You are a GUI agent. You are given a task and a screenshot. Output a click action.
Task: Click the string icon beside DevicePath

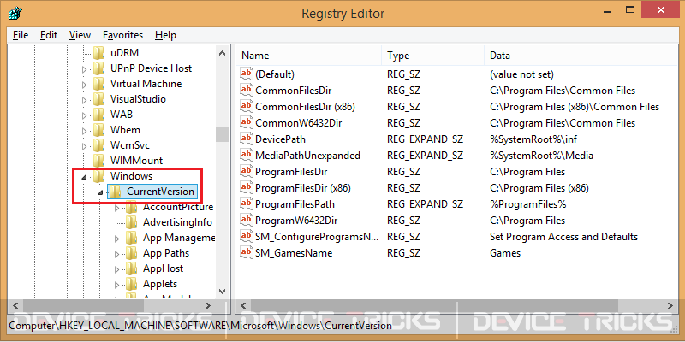[x=247, y=139]
